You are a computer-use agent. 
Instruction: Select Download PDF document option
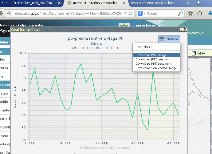pos(154,63)
